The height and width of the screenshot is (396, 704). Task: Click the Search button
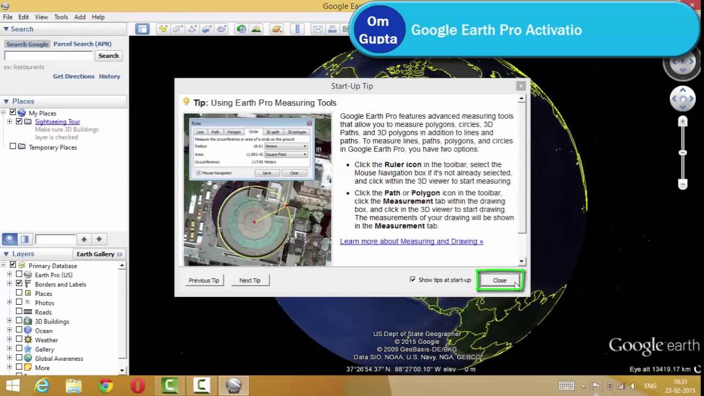point(108,56)
